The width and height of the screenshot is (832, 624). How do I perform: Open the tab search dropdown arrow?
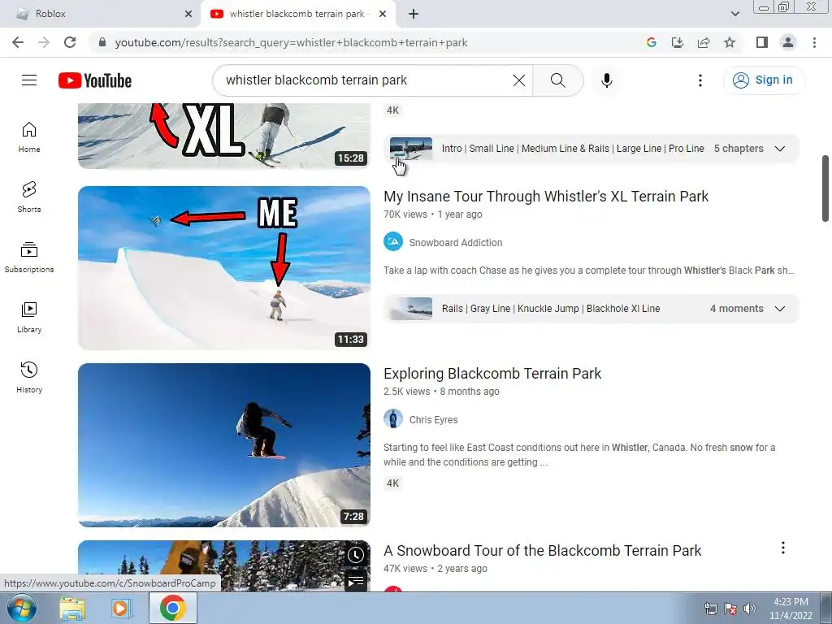pyautogui.click(x=734, y=15)
